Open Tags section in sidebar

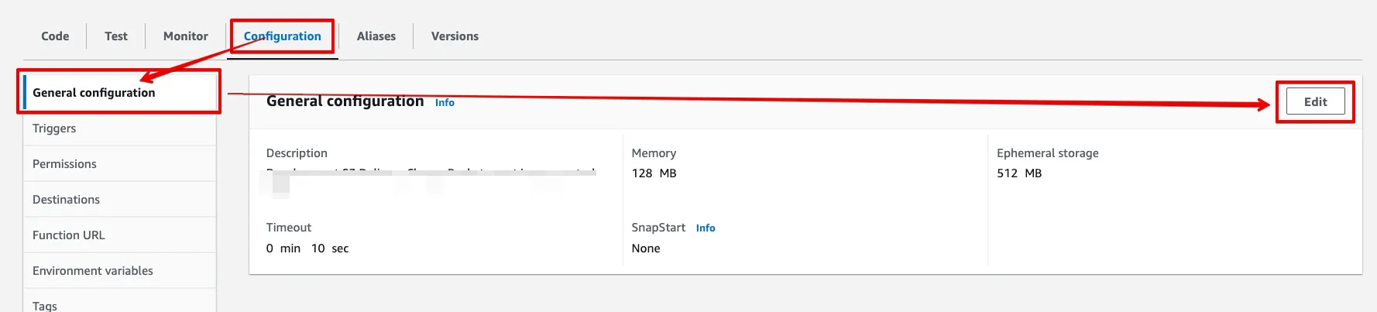coord(45,306)
